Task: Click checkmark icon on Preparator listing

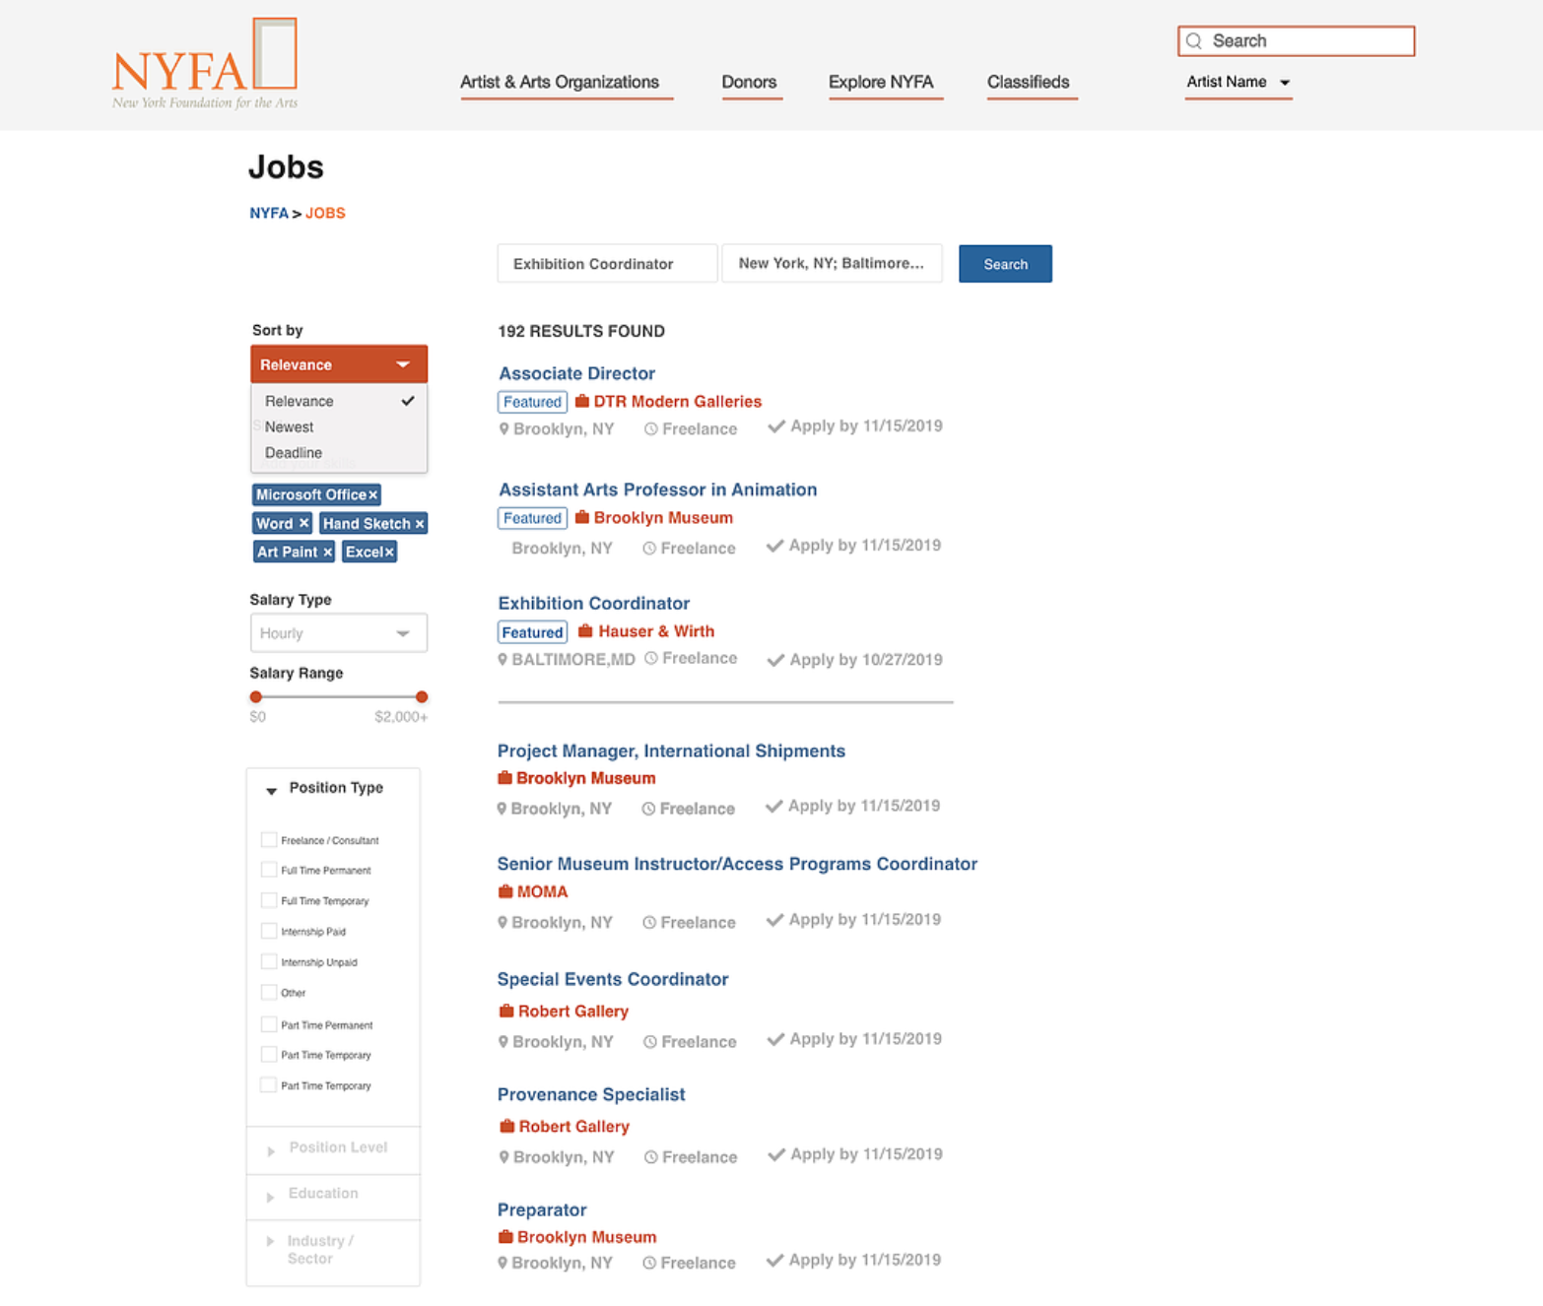Action: click(x=775, y=1260)
